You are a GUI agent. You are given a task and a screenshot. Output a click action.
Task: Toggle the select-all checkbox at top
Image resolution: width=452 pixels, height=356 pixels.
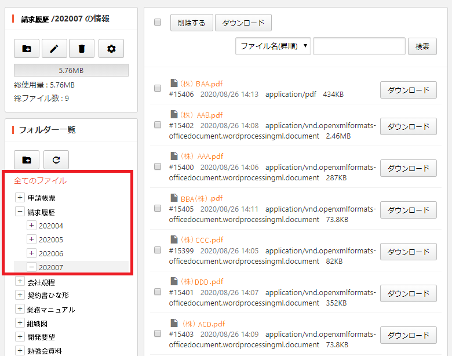[158, 23]
